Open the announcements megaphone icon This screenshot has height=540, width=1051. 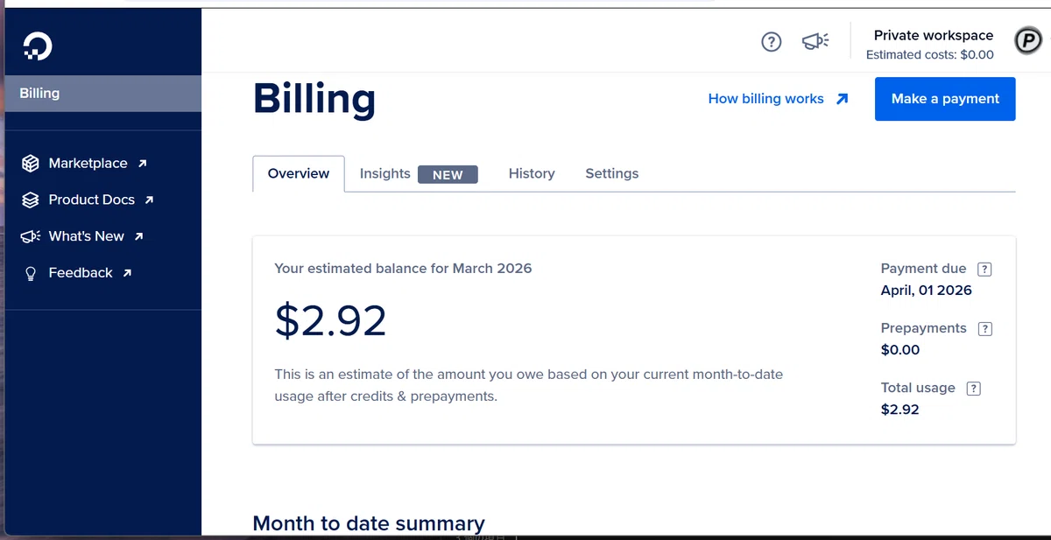[x=815, y=42]
